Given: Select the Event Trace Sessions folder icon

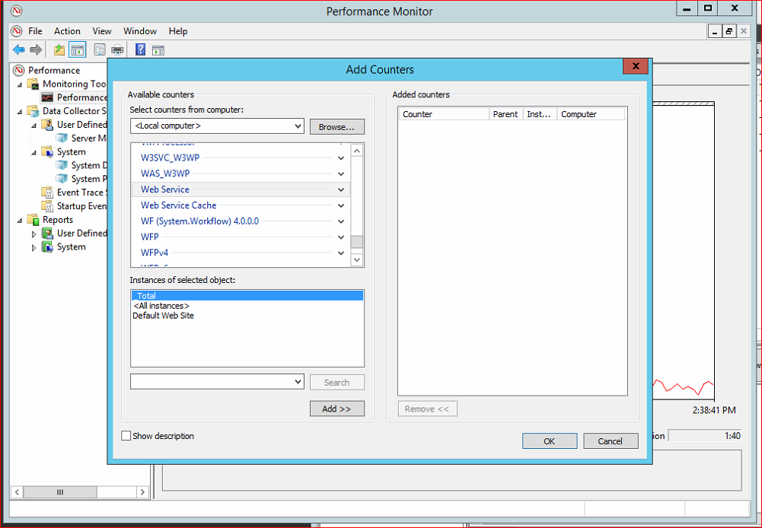Looking at the screenshot, I should 47,192.
